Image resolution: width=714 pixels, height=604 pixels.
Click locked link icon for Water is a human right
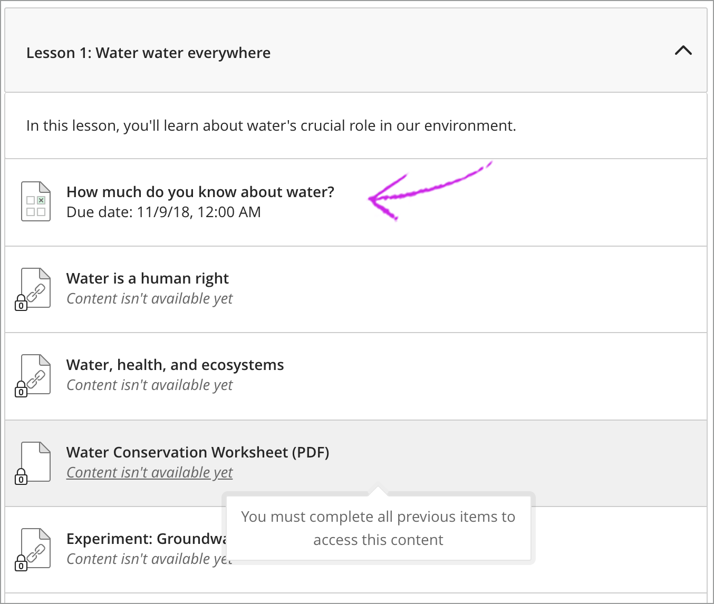click(x=33, y=289)
